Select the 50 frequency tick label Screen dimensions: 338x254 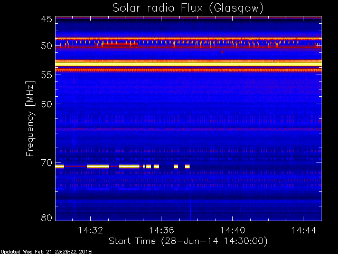tap(46, 46)
